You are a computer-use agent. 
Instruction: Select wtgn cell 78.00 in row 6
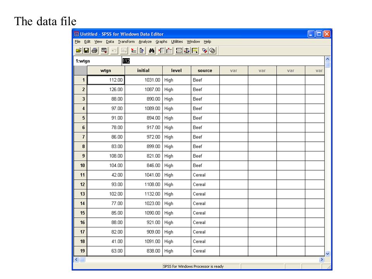coord(106,127)
